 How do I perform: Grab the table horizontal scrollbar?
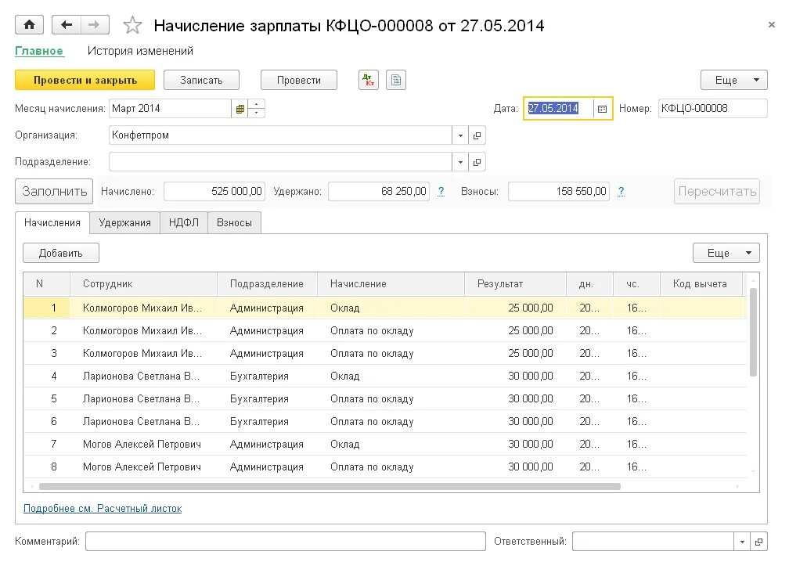coord(330,487)
